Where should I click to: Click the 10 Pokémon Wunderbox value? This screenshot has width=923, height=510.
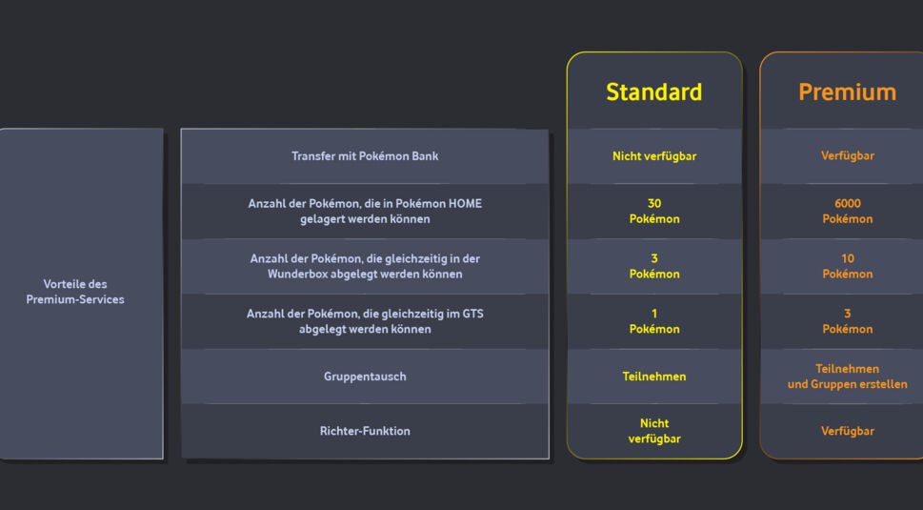[847, 266]
